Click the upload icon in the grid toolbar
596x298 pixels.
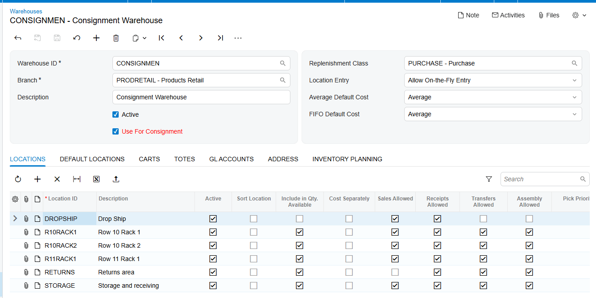116,179
